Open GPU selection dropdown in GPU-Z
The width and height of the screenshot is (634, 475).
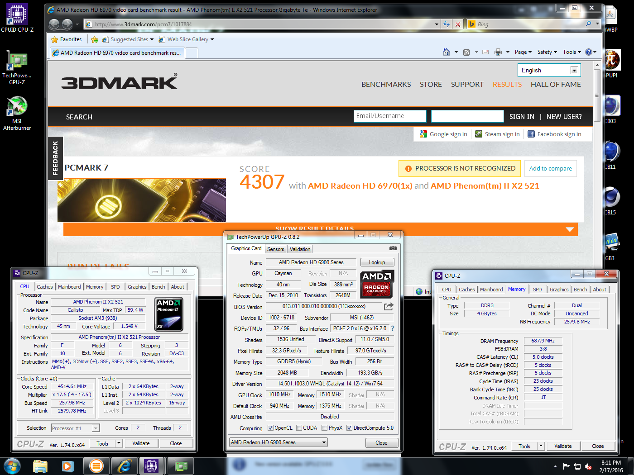(278, 442)
